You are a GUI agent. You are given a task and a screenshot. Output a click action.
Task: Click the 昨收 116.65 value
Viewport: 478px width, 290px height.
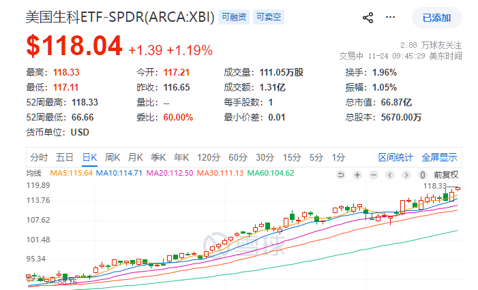tap(177, 87)
